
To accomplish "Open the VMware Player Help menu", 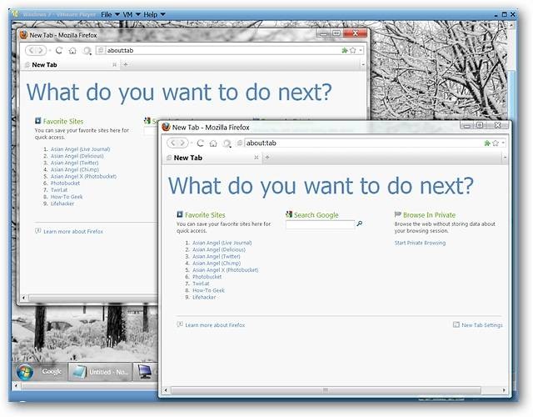I will (x=154, y=15).
